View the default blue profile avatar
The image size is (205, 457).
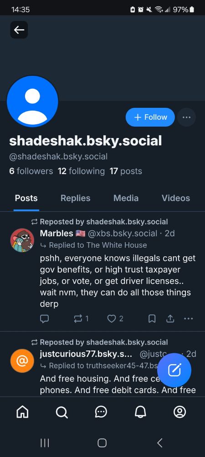coord(32,101)
